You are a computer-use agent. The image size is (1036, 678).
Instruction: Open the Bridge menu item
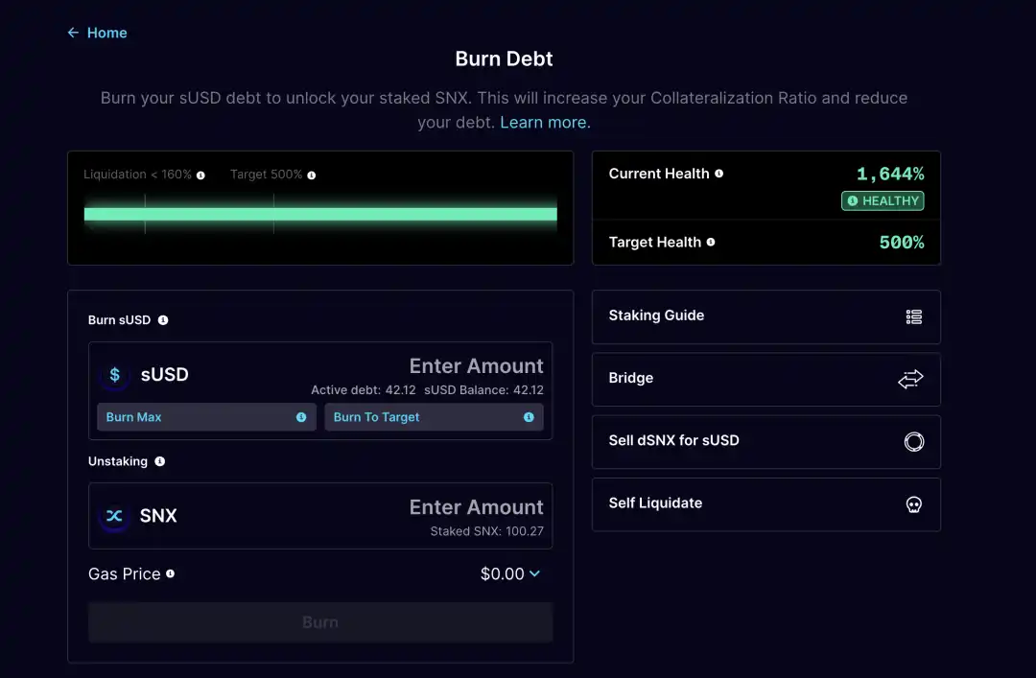tap(765, 379)
